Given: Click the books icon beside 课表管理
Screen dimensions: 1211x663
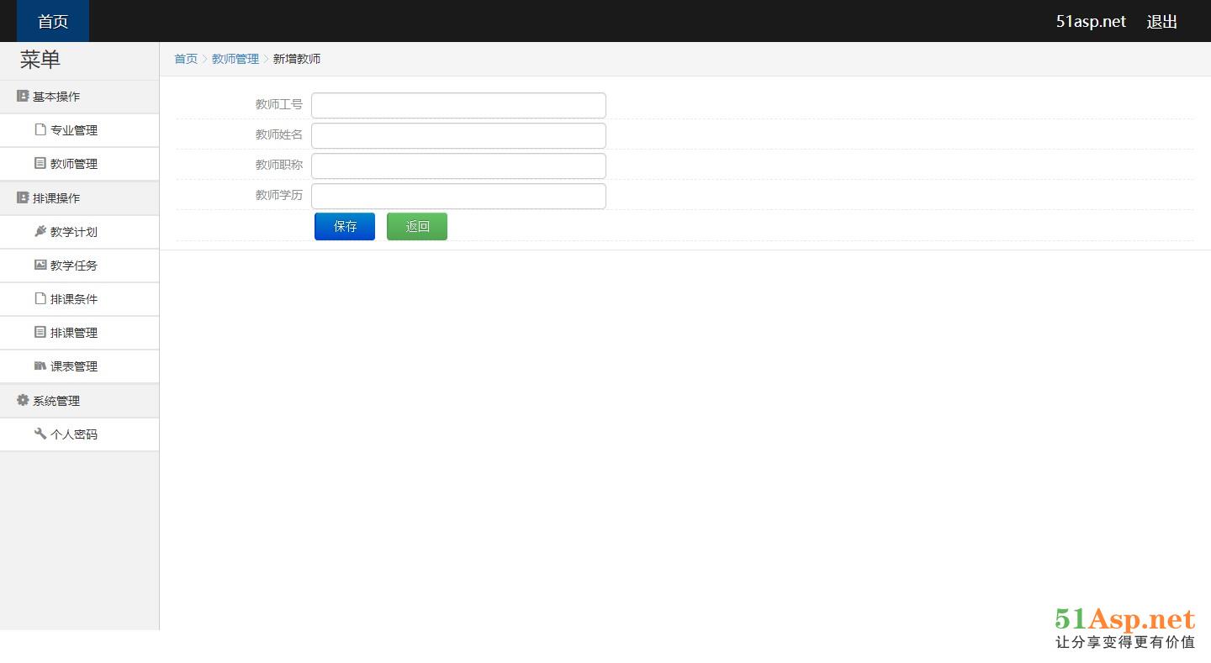Looking at the screenshot, I should click(40, 366).
